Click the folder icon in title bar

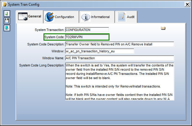[5, 4]
